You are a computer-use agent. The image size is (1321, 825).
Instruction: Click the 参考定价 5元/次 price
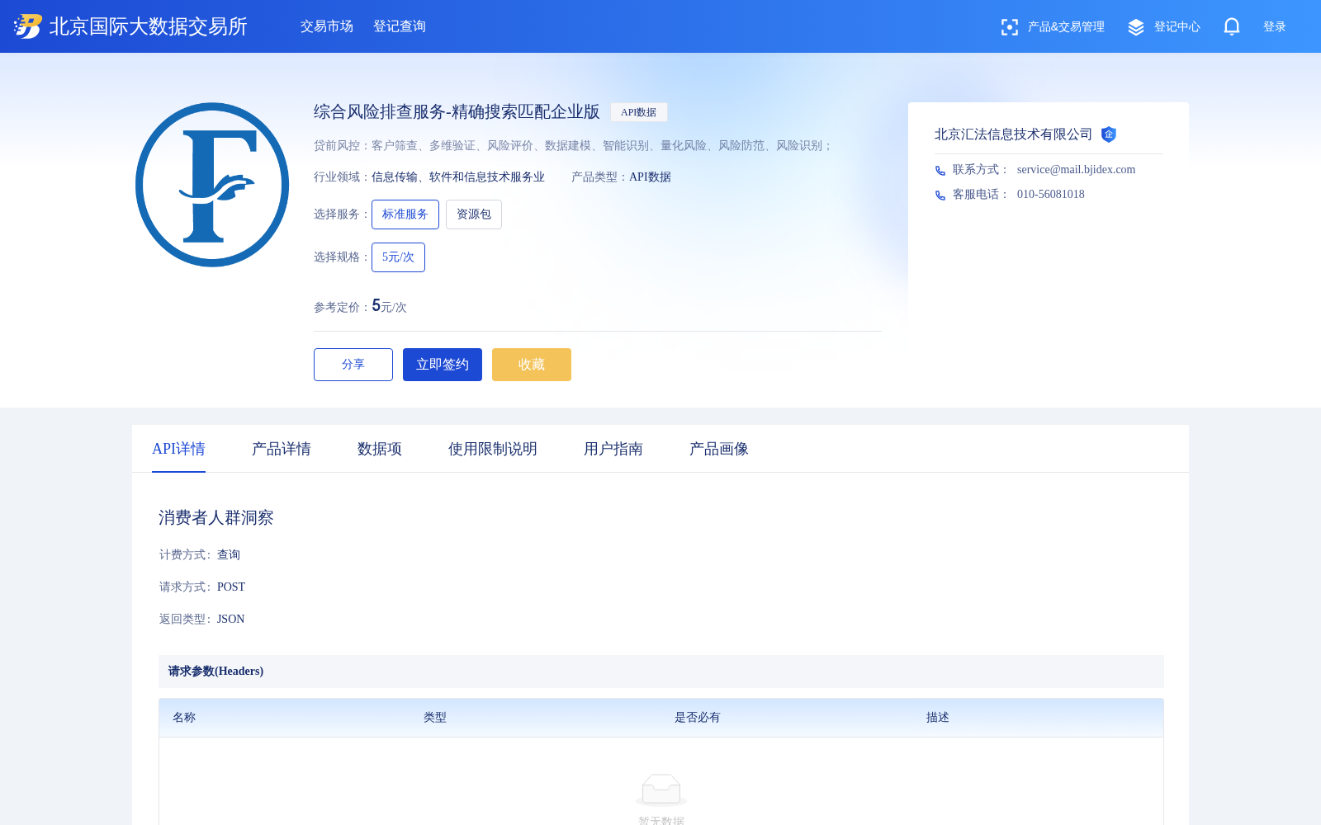pyautogui.click(x=389, y=306)
